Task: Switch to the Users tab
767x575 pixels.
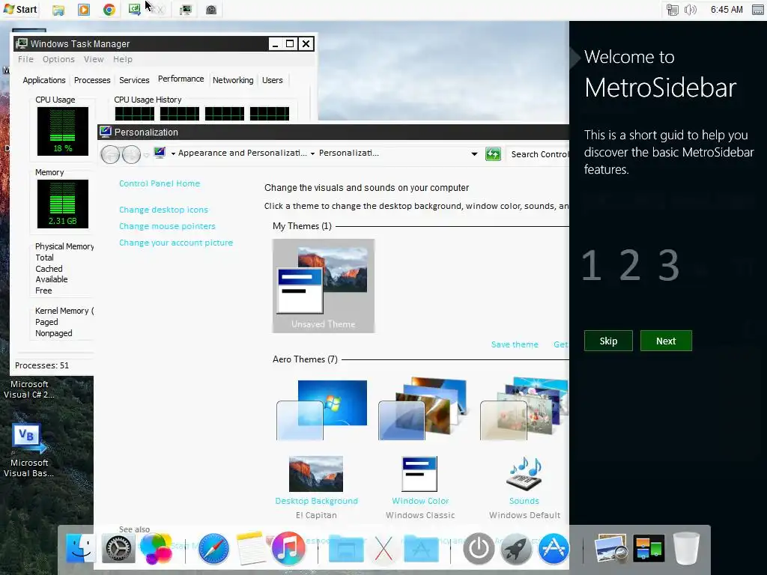Action: (x=273, y=80)
